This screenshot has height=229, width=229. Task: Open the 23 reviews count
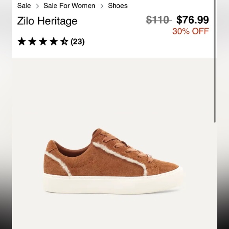coord(77,41)
